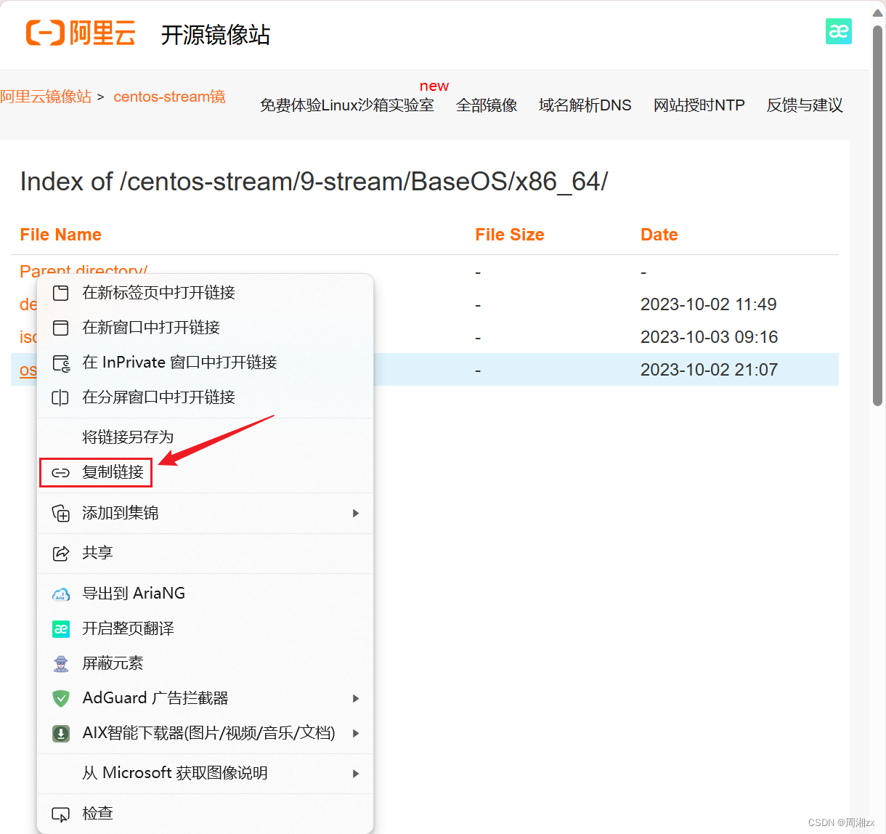Select 屏蔽元素 menu entry
886x834 pixels.
tap(205, 663)
